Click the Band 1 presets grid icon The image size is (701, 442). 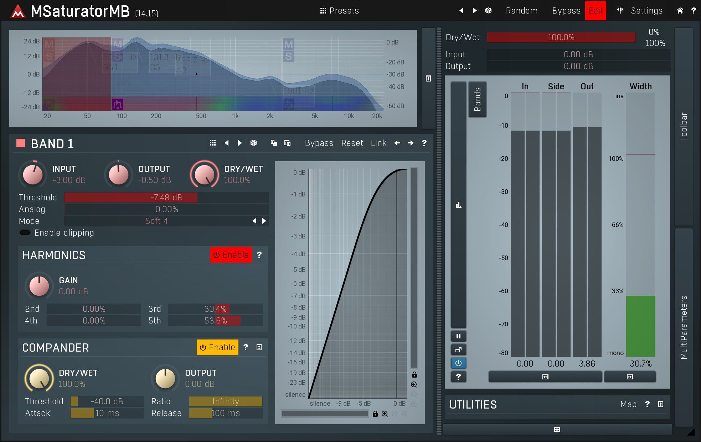[x=213, y=143]
